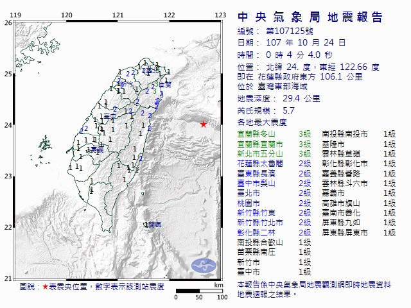This screenshot has width=411, height=308.
Task: Click the 各地最大震度 heading
Action: point(262,123)
